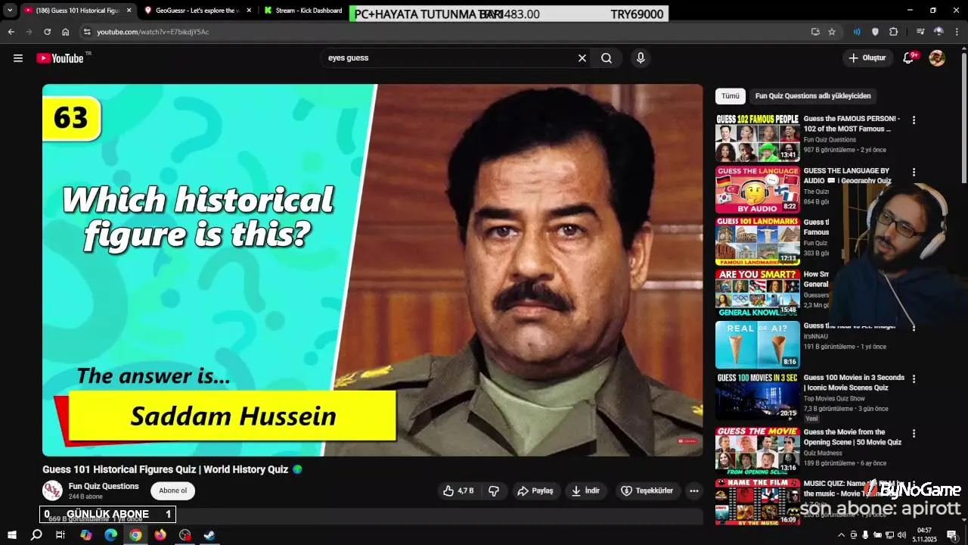Show hidden system tray icons chevron
968x545 pixels.
coord(841,535)
